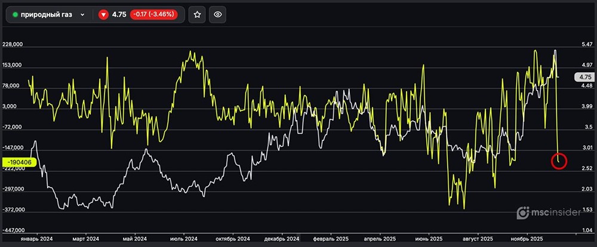Image resolution: width=597 pixels, height=247 pixels.
Task: Click the 1.04 right axis value
Action: click(587, 230)
